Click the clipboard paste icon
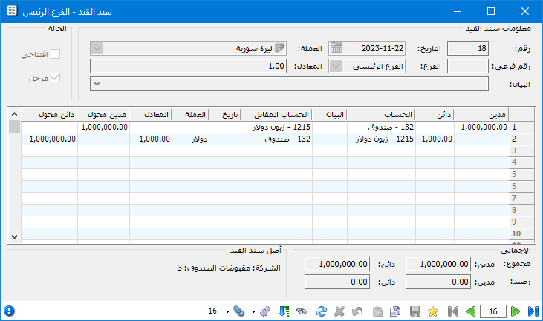Viewport: 543px width, 321px height. point(377,311)
